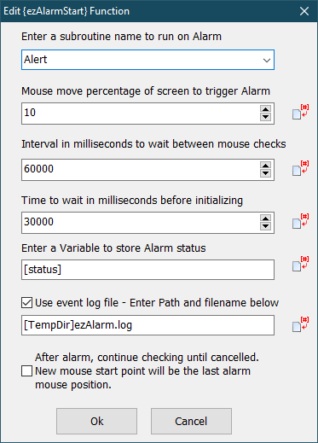This screenshot has height=443, width=318.
Task: Click the Cancel button
Action: [x=191, y=421]
